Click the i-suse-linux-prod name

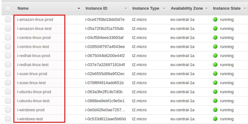pos(32,74)
